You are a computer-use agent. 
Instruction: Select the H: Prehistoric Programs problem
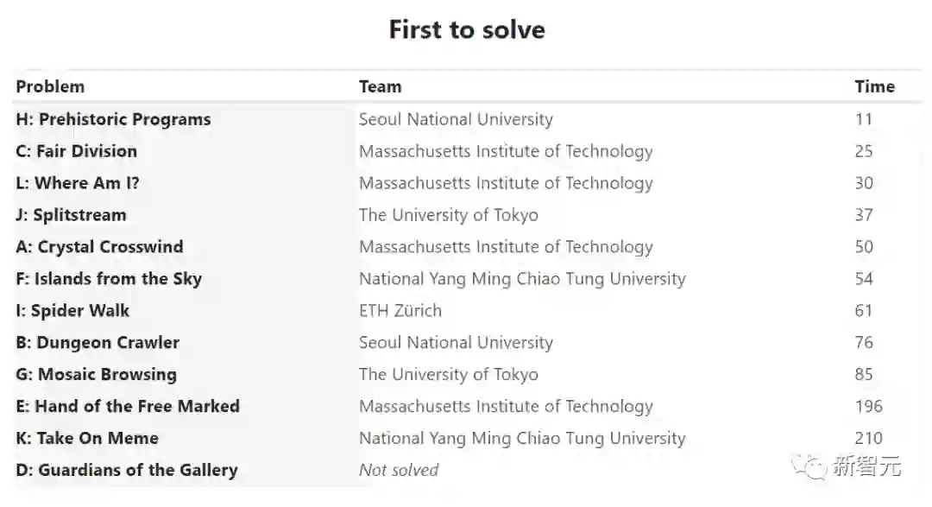pos(113,119)
